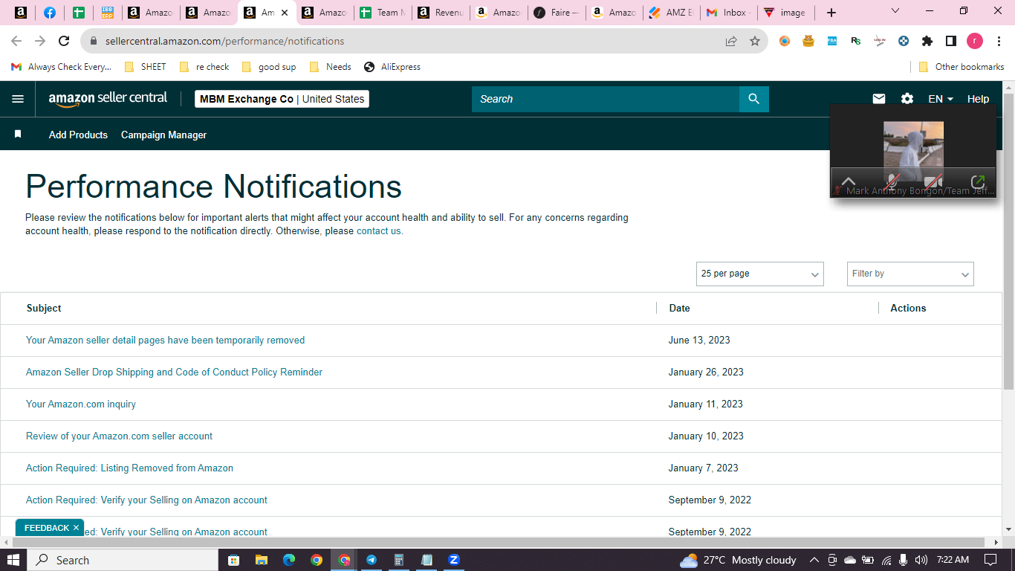Close the active Amazon tab

(x=285, y=13)
